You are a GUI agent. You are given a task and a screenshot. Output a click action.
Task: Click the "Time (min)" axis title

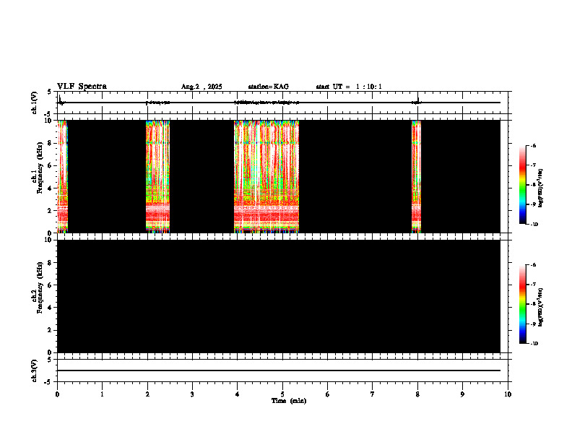[289, 401]
